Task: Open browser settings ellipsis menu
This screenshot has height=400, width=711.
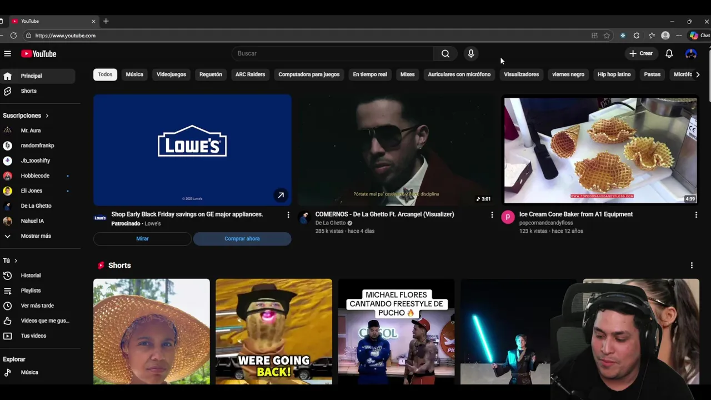Action: (x=679, y=36)
